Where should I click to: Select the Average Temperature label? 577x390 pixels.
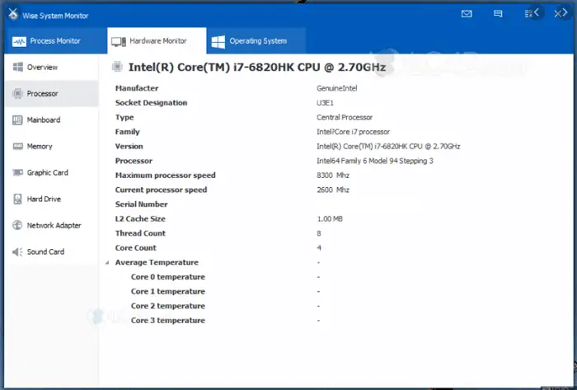pyautogui.click(x=157, y=262)
